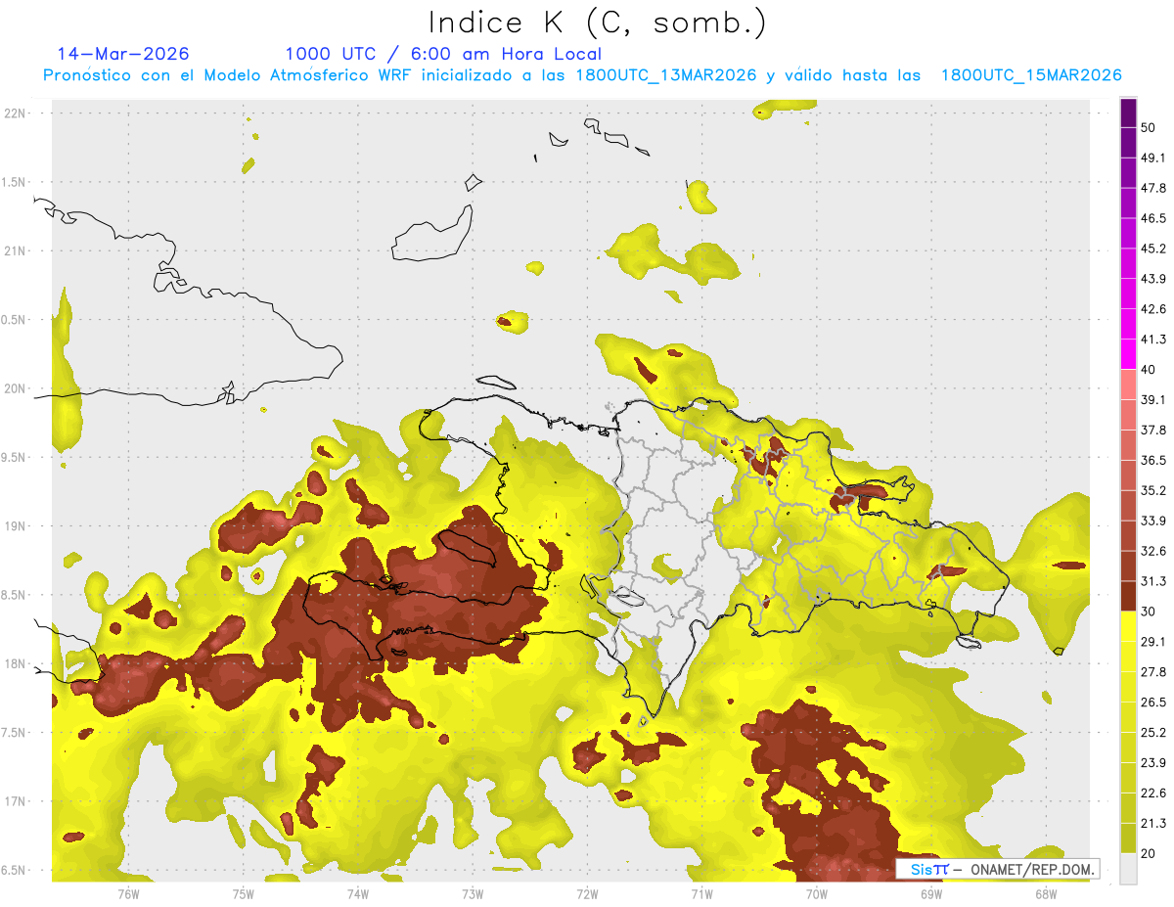The image size is (1174, 907).
Task: Click the colorbar value "45.2"
Action: tap(1153, 249)
